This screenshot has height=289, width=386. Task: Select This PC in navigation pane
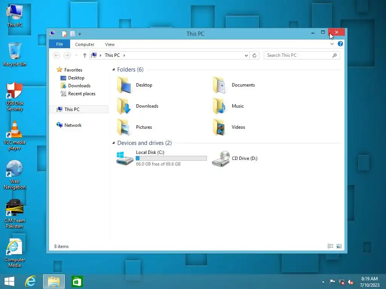79,110
